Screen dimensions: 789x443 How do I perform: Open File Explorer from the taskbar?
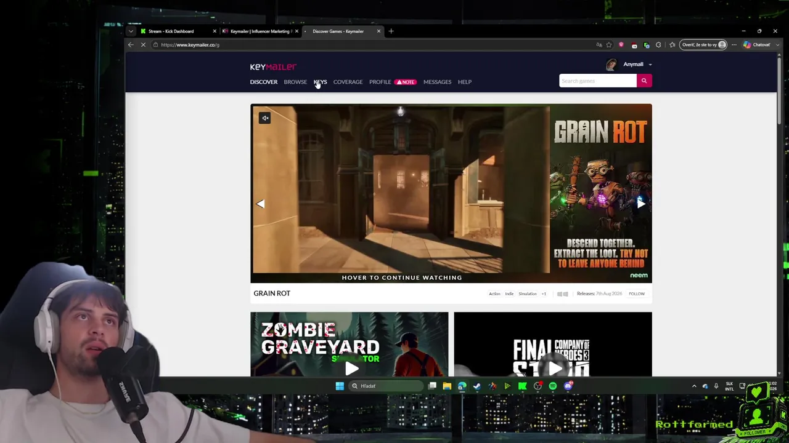pyautogui.click(x=447, y=386)
